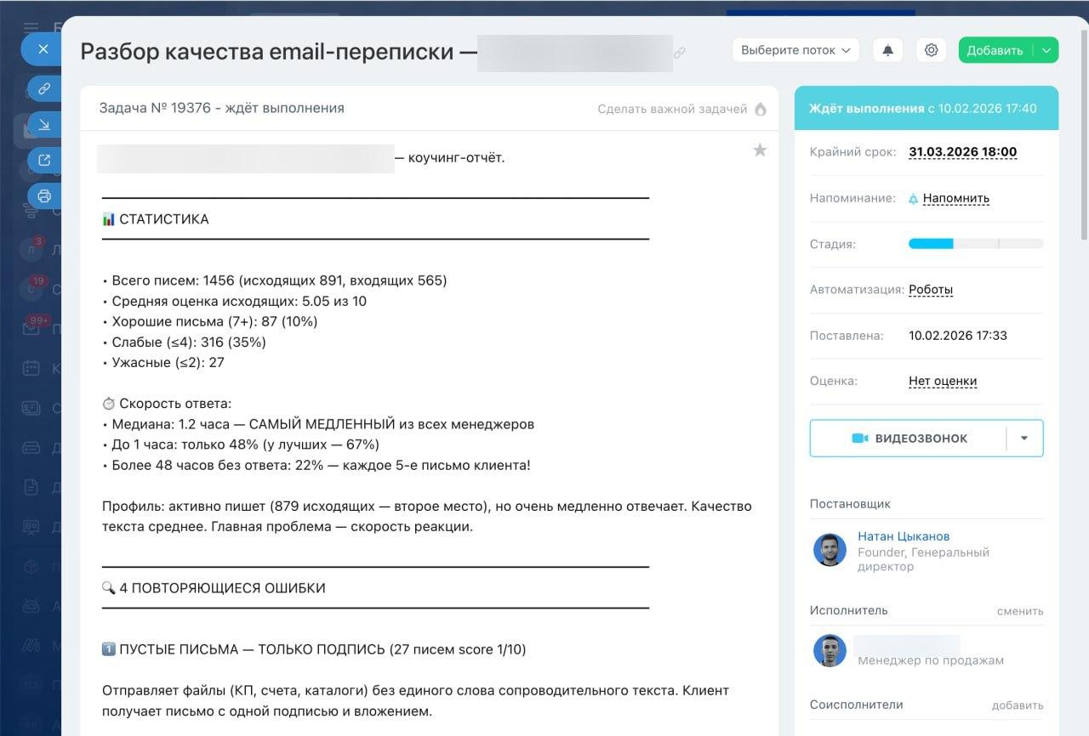1089x736 pixels.
Task: Click the sidebar item with badge 3
Action: pos(31,249)
